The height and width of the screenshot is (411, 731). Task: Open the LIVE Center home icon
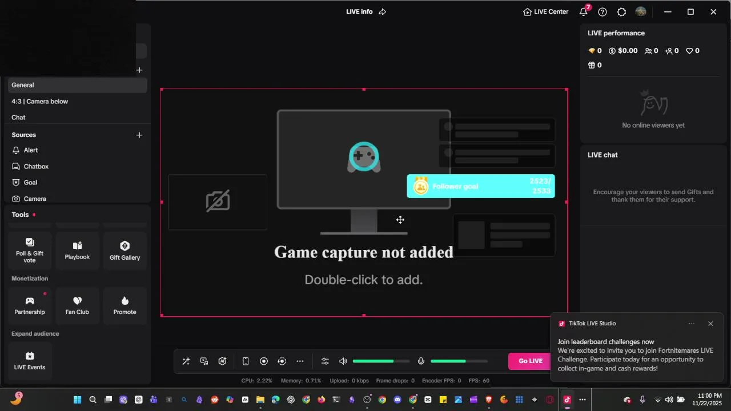(527, 11)
